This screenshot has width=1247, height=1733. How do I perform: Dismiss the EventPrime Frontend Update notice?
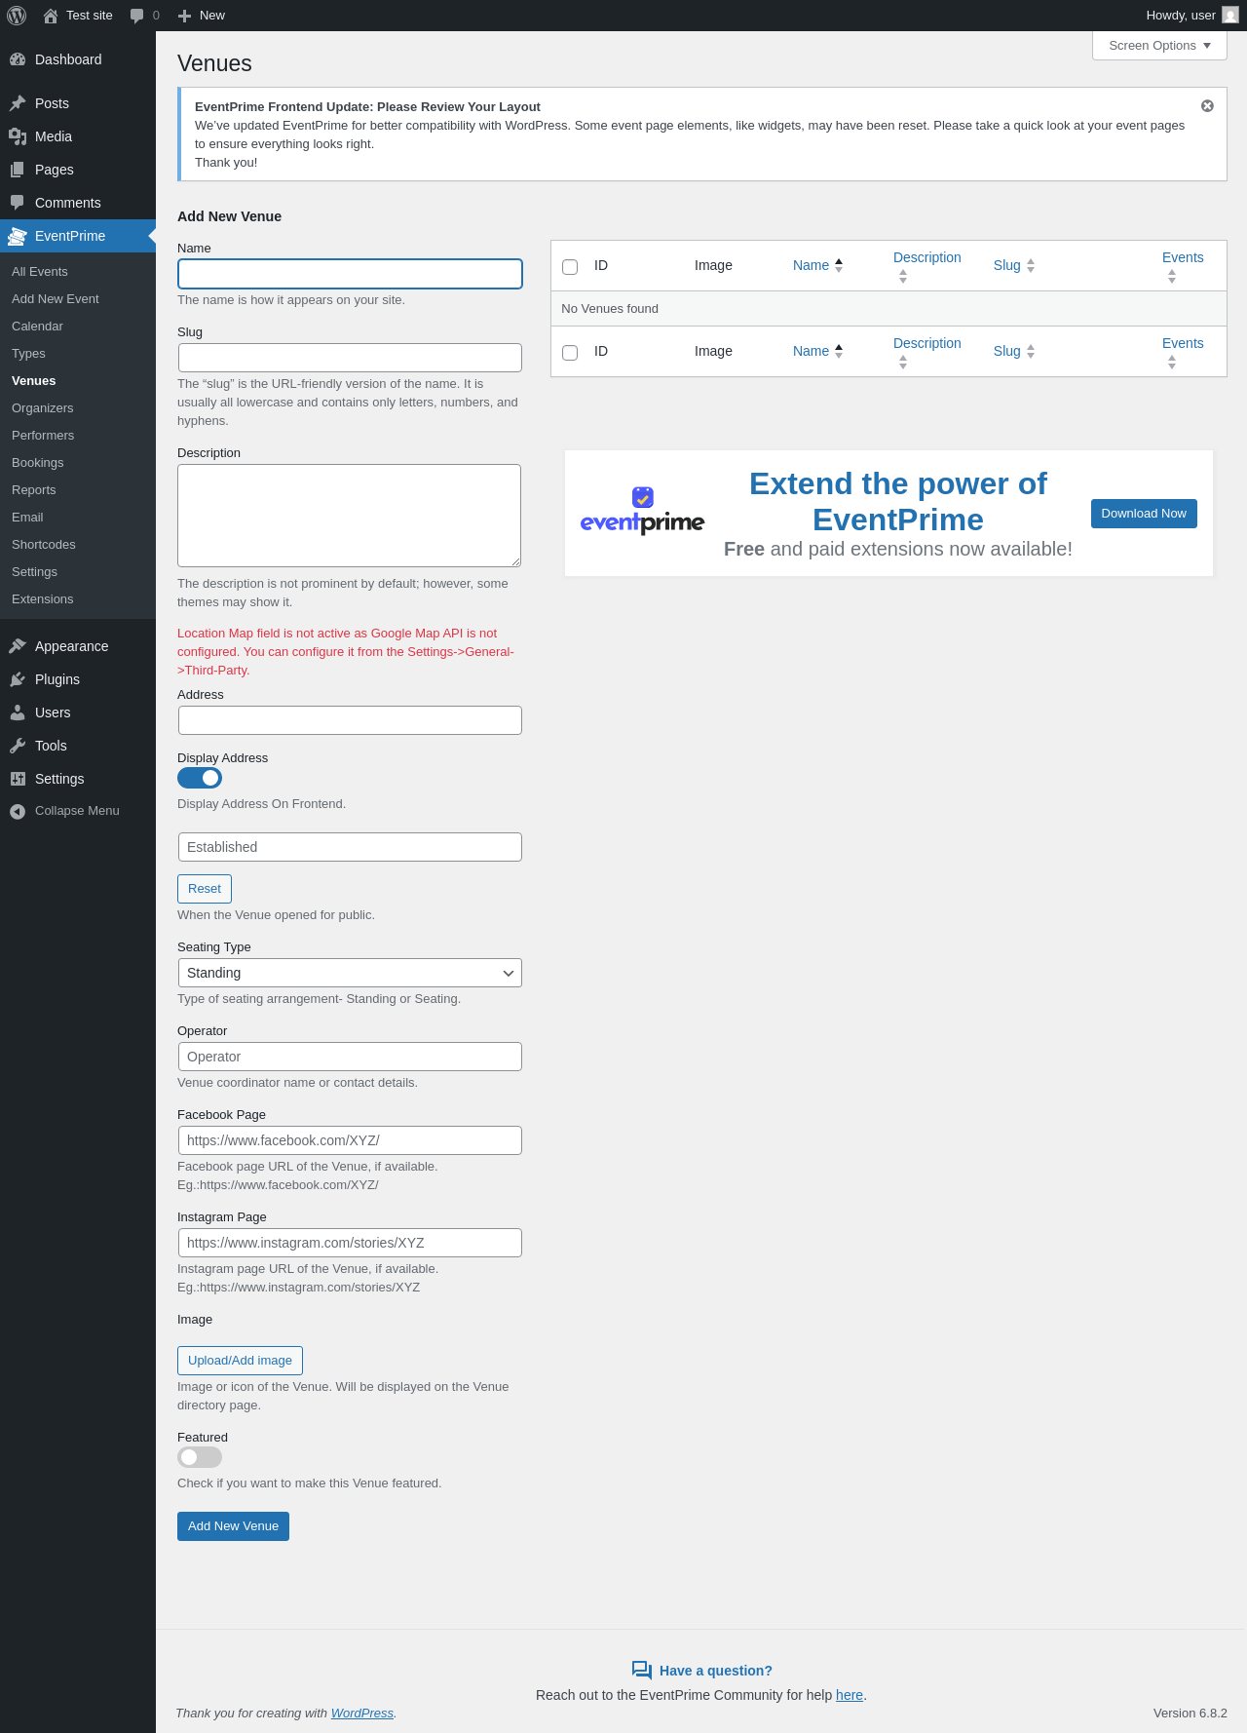1207,105
